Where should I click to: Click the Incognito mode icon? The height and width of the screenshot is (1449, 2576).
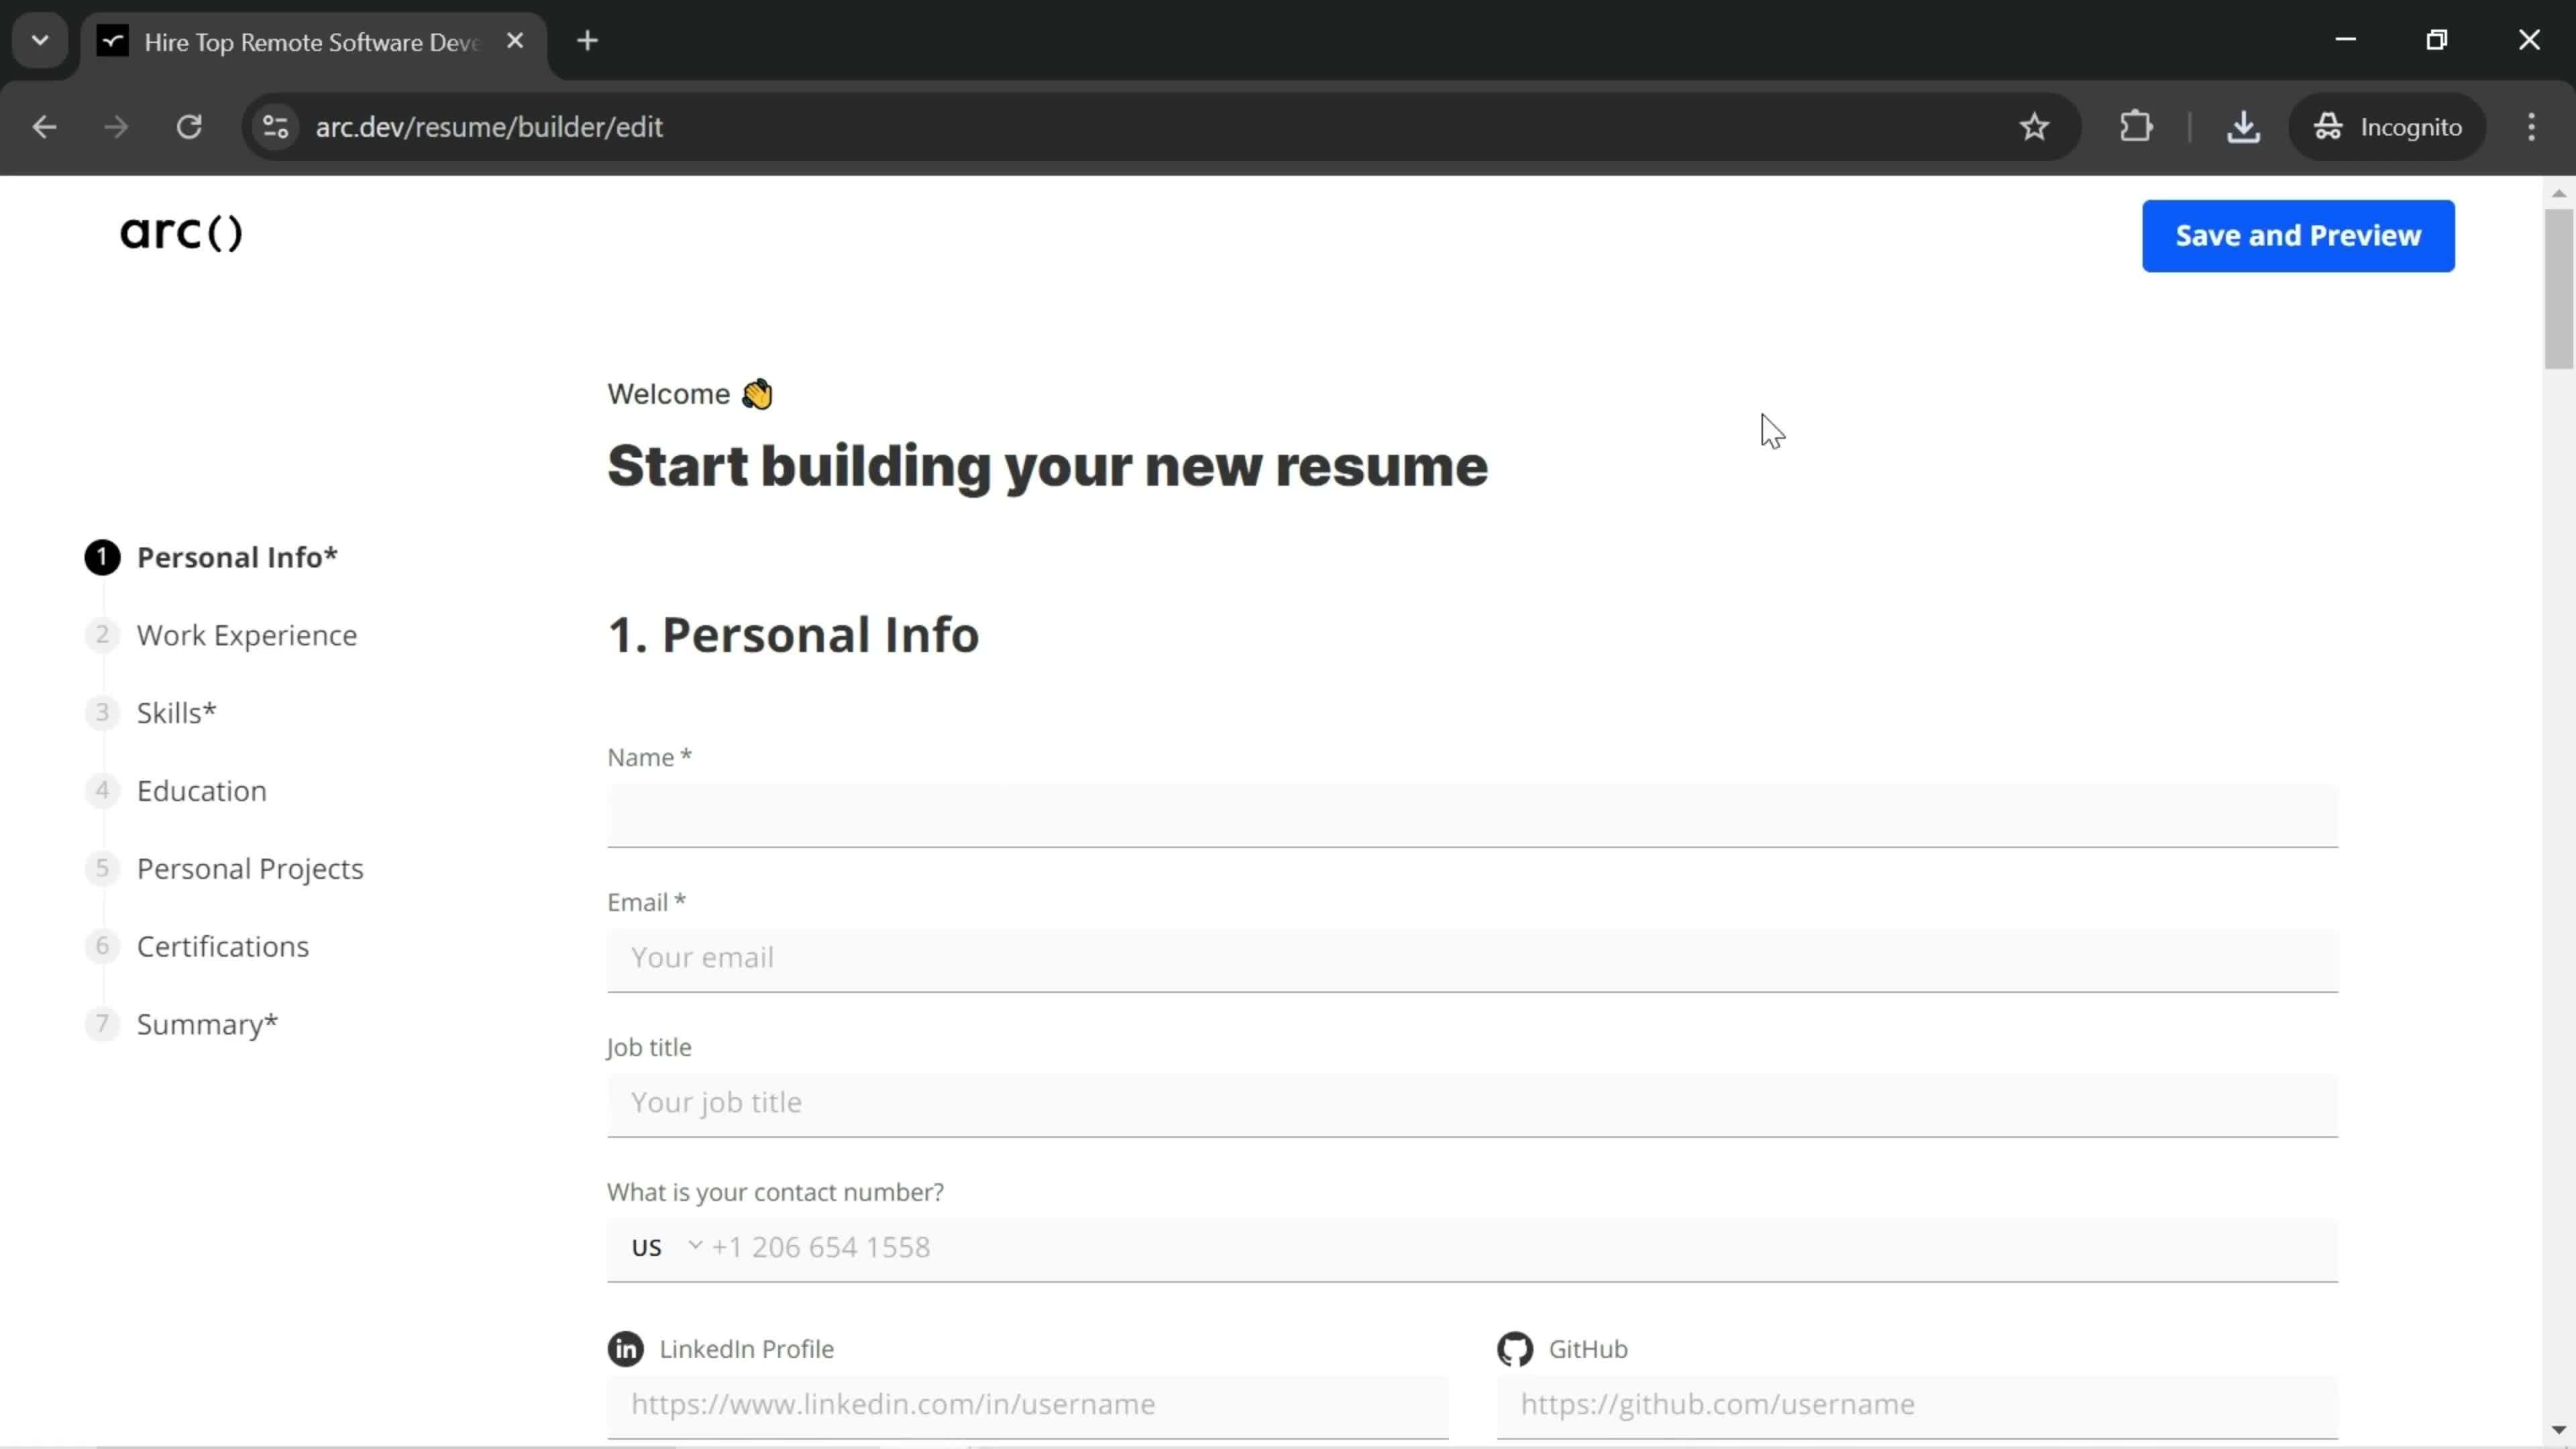pos(2330,125)
